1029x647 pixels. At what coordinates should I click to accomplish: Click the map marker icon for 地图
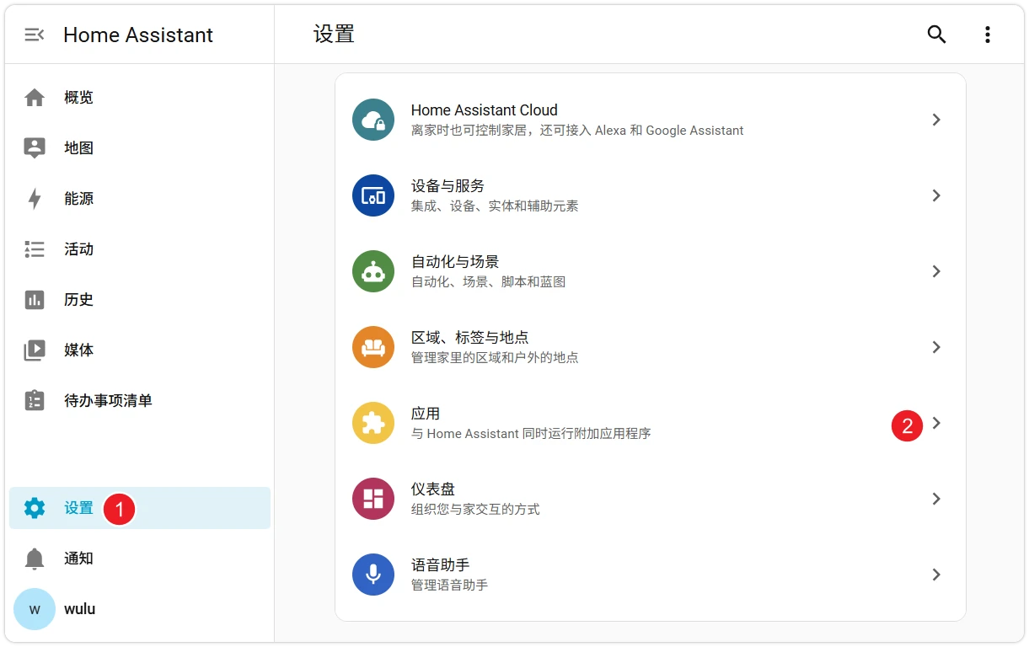point(35,148)
